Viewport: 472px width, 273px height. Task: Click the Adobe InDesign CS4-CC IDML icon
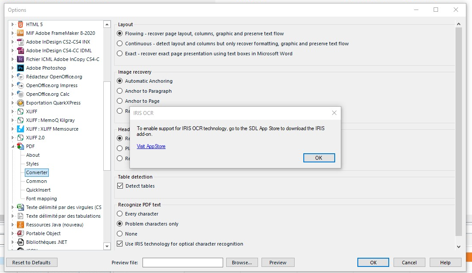(20, 51)
